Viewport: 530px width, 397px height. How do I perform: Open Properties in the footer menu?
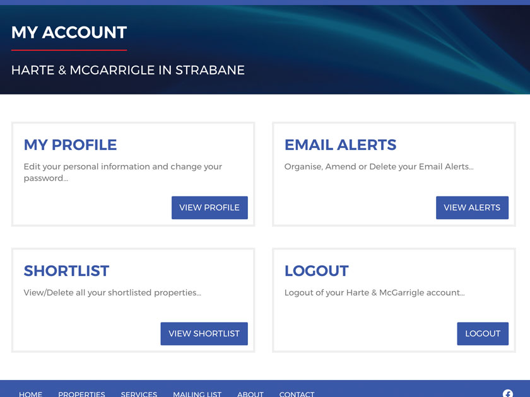click(x=81, y=394)
